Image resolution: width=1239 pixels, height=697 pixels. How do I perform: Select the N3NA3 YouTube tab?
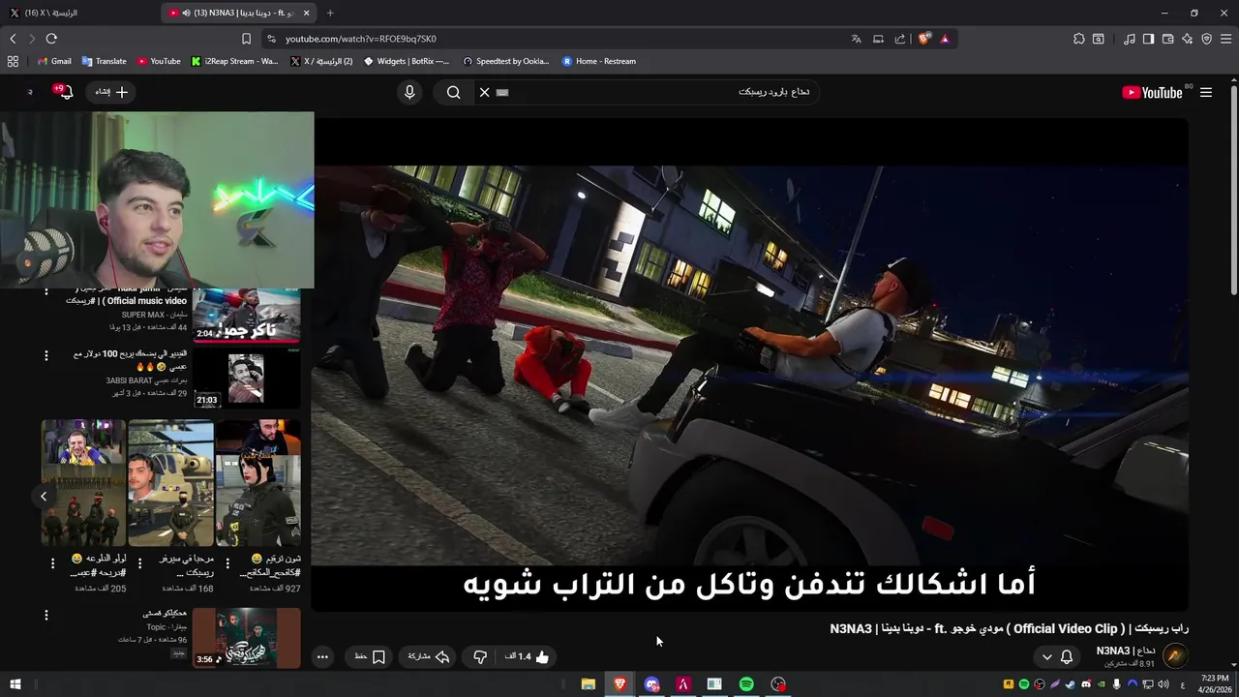click(240, 13)
